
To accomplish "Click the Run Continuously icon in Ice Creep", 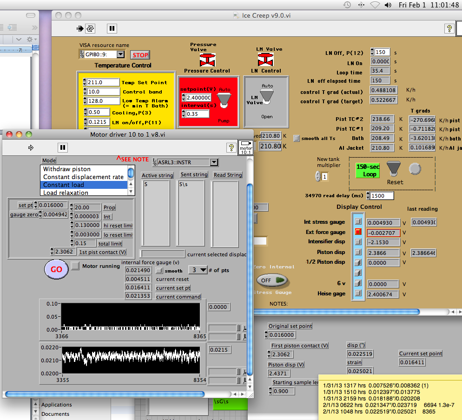I will pos(90,28).
